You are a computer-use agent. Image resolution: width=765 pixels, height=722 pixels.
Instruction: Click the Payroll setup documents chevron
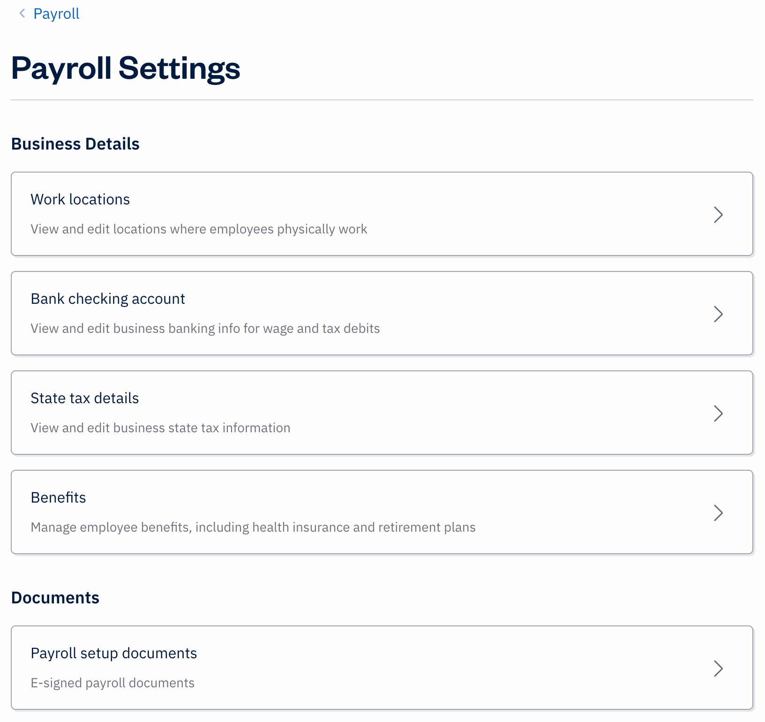(719, 669)
